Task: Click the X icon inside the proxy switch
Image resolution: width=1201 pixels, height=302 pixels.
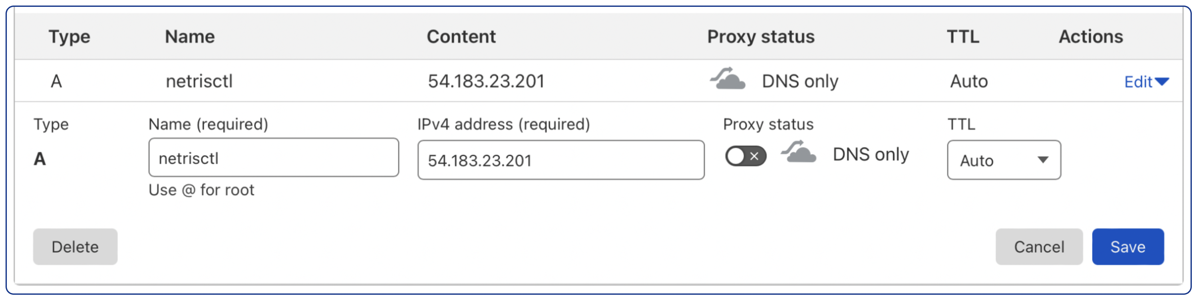Action: coord(754,156)
